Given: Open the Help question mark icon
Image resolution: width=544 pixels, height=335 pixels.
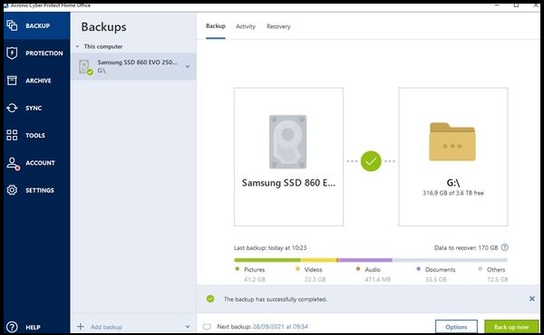Looking at the screenshot, I should pos(12,327).
